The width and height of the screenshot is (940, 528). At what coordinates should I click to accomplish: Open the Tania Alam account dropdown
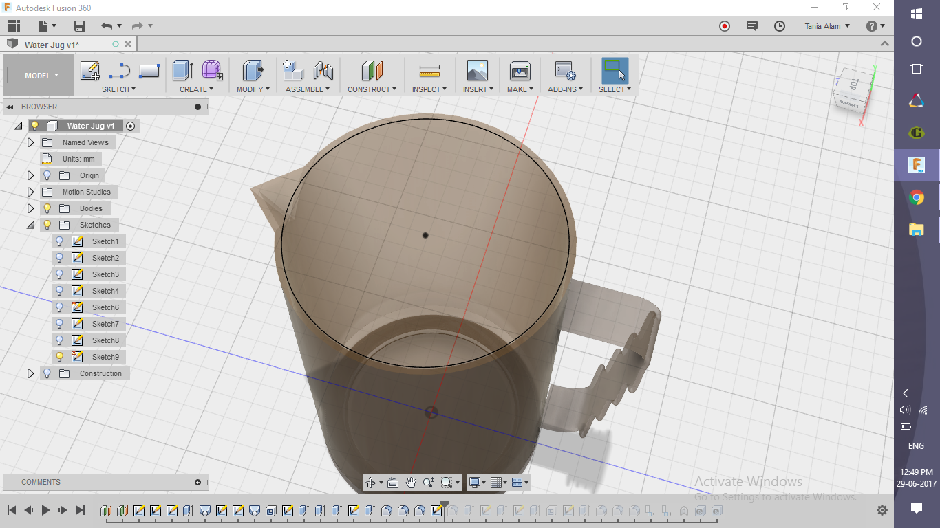tap(827, 26)
